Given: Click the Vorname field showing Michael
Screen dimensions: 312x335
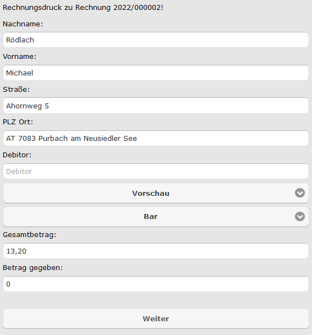Looking at the screenshot, I should click(156, 73).
